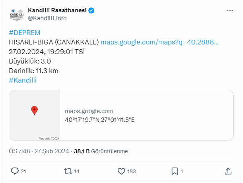This screenshot has height=183, width=243.
Task: Like the tweet with the heart icon
Action: tap(122, 171)
